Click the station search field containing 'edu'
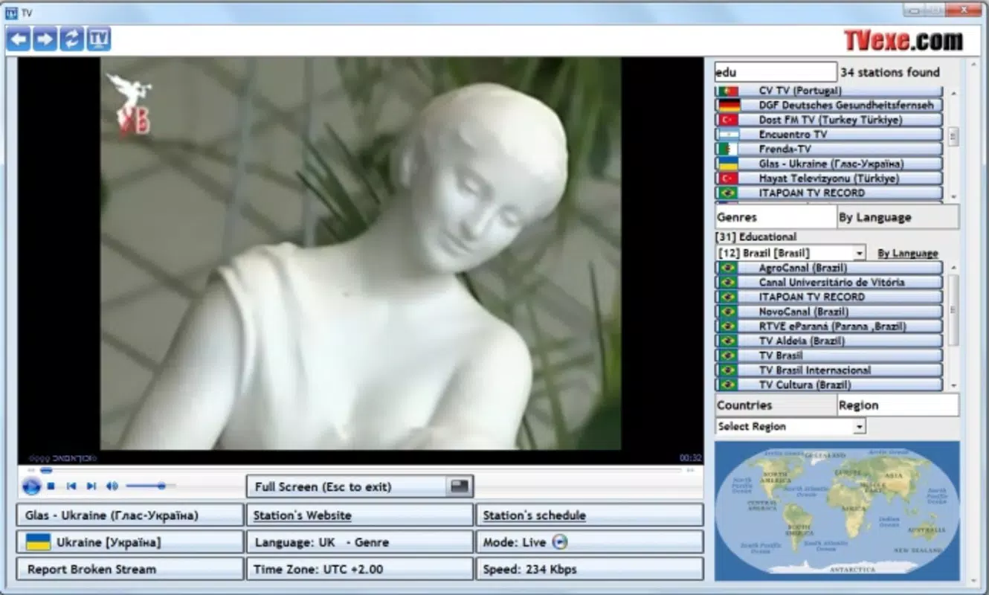The height and width of the screenshot is (595, 989). coord(776,72)
